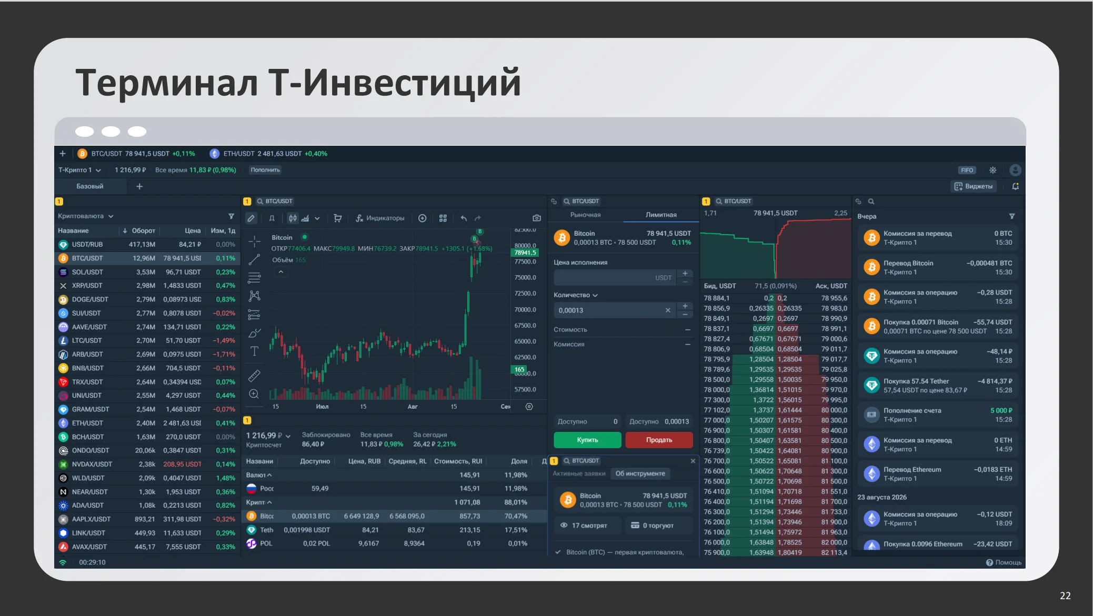The width and height of the screenshot is (1093, 616).
Task: Open the Активные заявки tab
Action: click(579, 473)
